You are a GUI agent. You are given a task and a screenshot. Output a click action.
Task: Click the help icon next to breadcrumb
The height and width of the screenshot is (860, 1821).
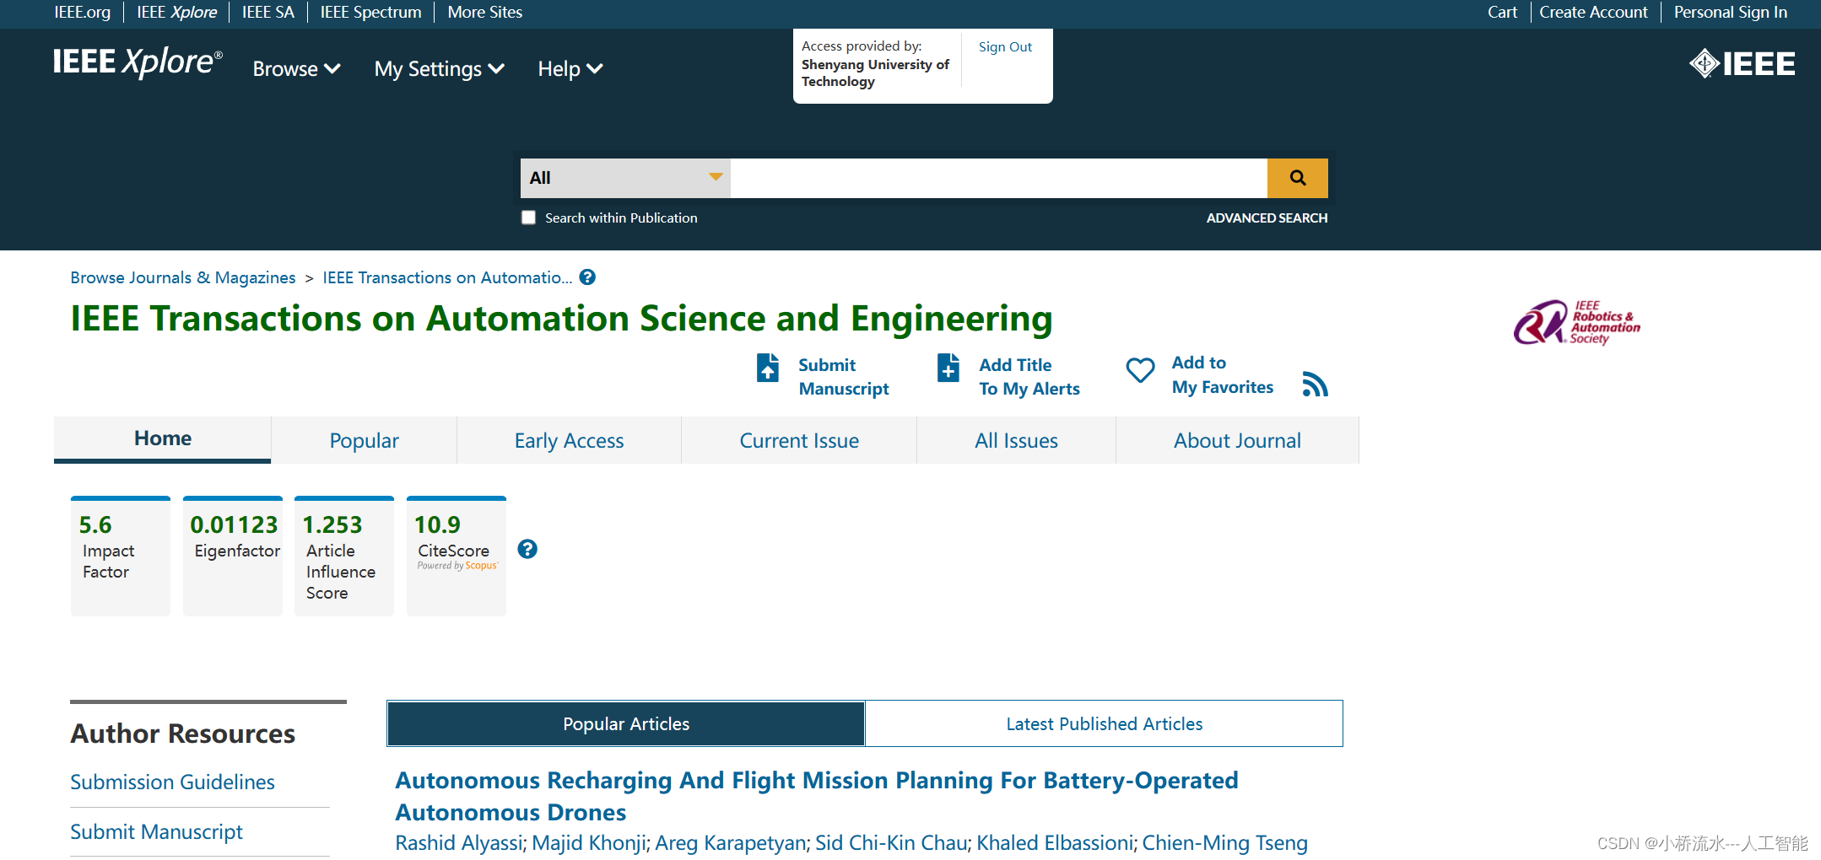[x=588, y=277]
